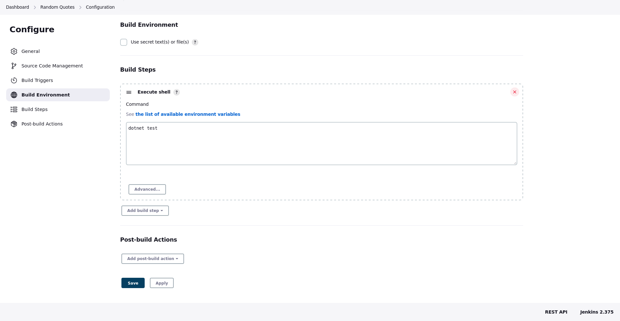The width and height of the screenshot is (620, 321).
Task: Click the Post-build Actions box icon
Action: click(14, 124)
